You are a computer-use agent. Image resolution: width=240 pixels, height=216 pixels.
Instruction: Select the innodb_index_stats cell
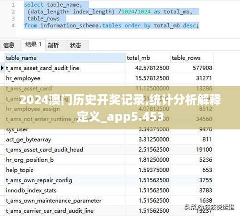pos(65,191)
